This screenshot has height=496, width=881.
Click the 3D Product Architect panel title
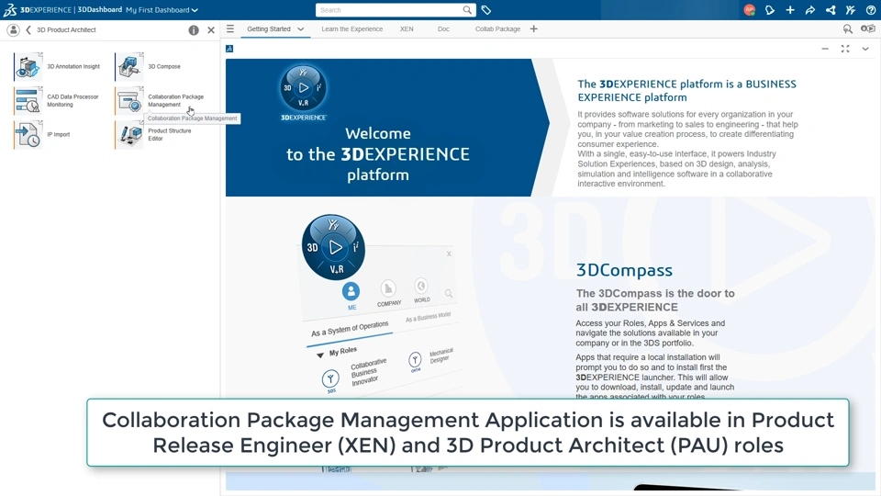coord(66,29)
